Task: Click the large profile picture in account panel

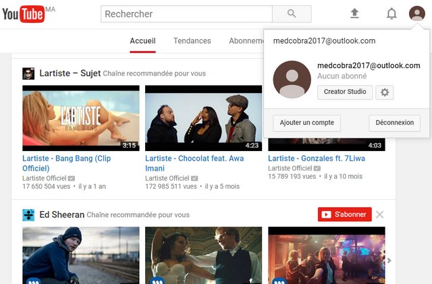Action: (x=292, y=80)
